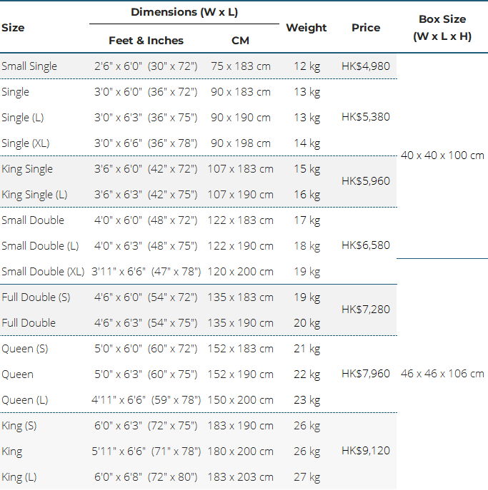Click the HK$4,980 price
Viewport: 488px width, 490px height.
coord(366,66)
